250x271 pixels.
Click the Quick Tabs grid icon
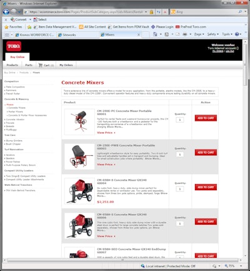[7, 35]
